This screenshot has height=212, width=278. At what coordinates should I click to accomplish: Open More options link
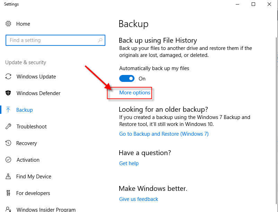point(134,92)
